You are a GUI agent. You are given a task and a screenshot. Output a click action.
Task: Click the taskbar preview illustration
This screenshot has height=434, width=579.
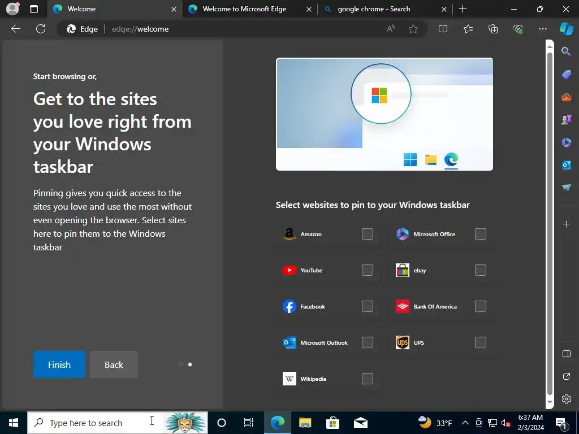coord(384,114)
